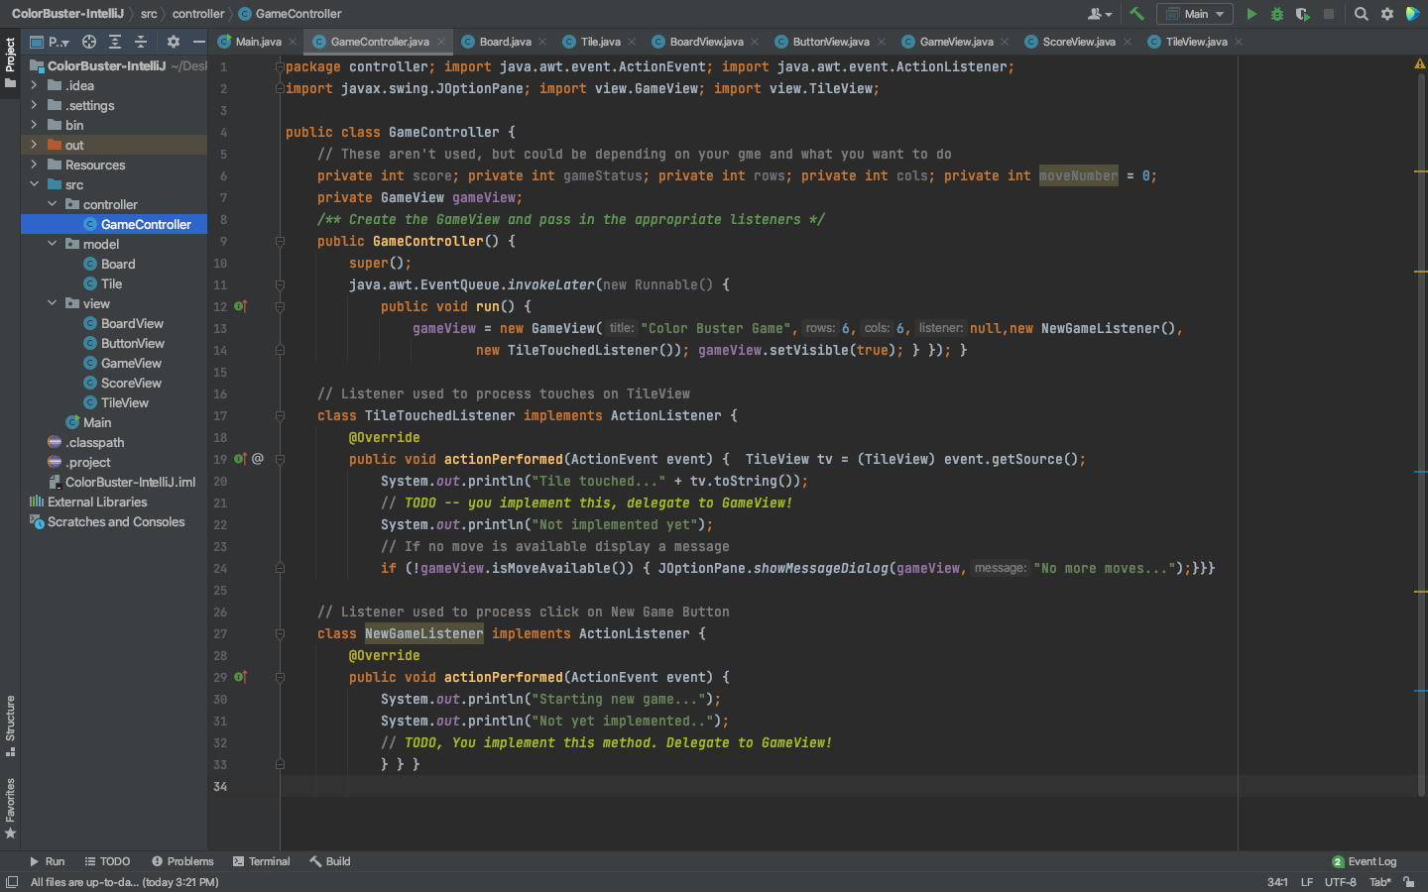Screen dimensions: 1428x892
Task: Select TileView class in the project tree
Action: pos(124,402)
